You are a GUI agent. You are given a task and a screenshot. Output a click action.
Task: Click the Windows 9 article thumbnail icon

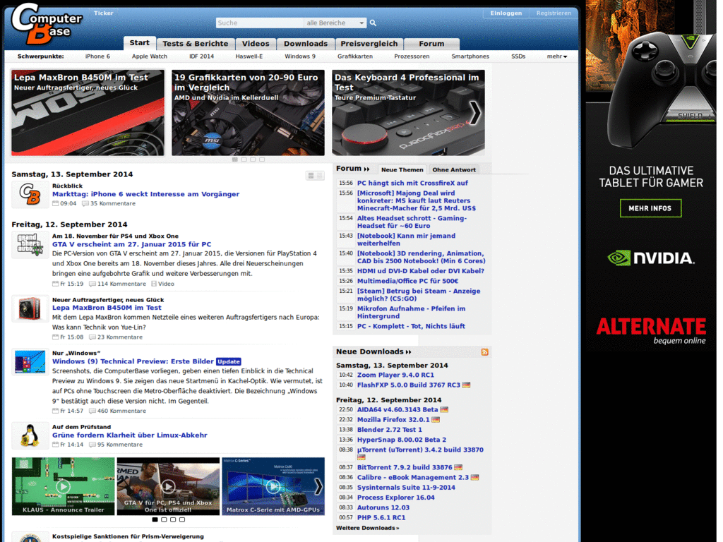pyautogui.click(x=30, y=362)
